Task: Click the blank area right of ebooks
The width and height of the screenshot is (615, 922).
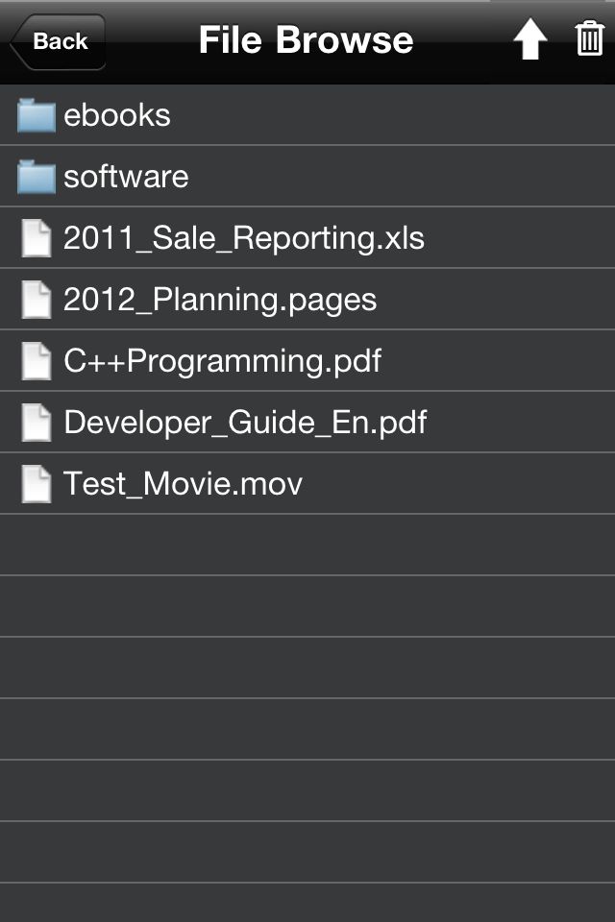Action: 393,114
